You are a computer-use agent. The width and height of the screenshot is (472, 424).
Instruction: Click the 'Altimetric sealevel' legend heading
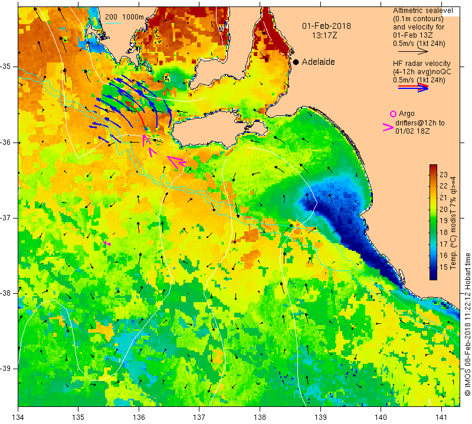(423, 11)
